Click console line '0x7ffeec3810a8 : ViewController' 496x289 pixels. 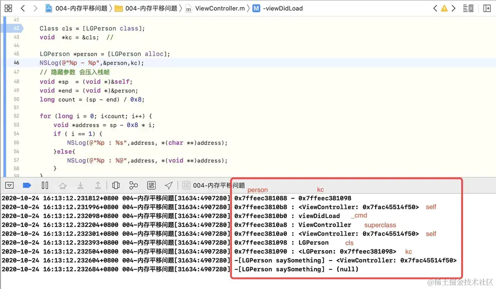(293, 225)
